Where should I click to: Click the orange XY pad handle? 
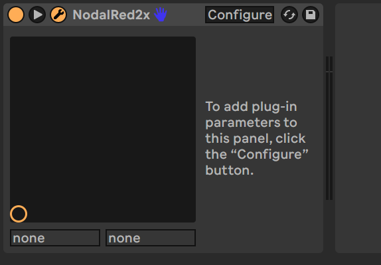click(19, 214)
